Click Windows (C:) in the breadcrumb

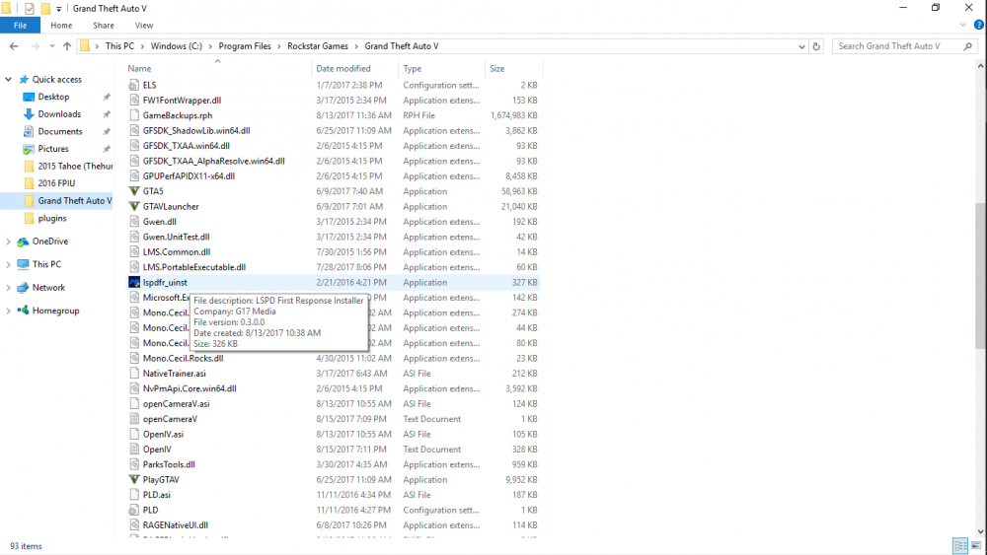pyautogui.click(x=177, y=46)
